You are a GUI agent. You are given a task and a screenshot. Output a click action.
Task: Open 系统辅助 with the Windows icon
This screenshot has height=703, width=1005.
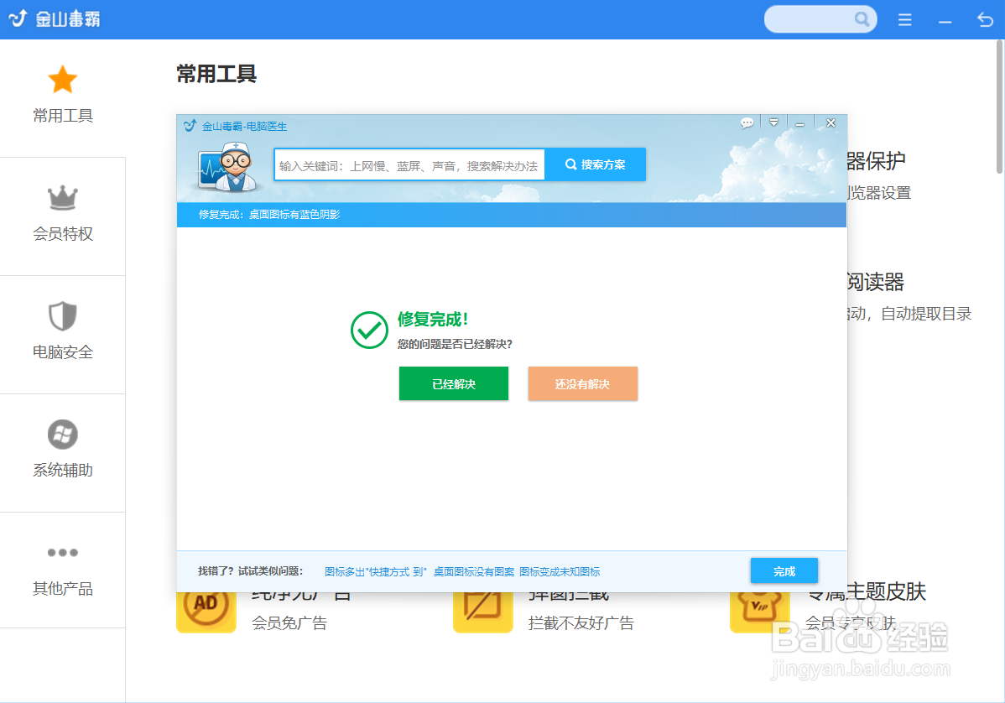[x=63, y=434]
